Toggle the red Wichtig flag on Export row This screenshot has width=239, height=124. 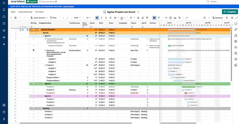pos(33,50)
